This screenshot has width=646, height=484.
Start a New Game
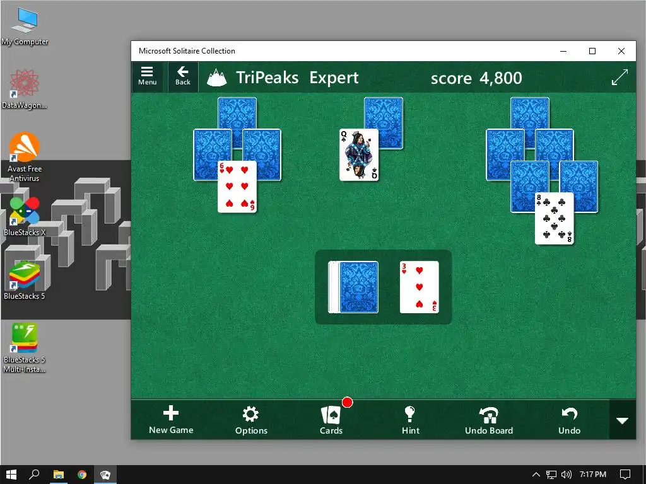pyautogui.click(x=171, y=420)
